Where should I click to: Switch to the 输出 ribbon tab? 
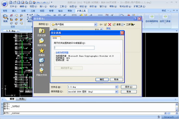click(61, 11)
